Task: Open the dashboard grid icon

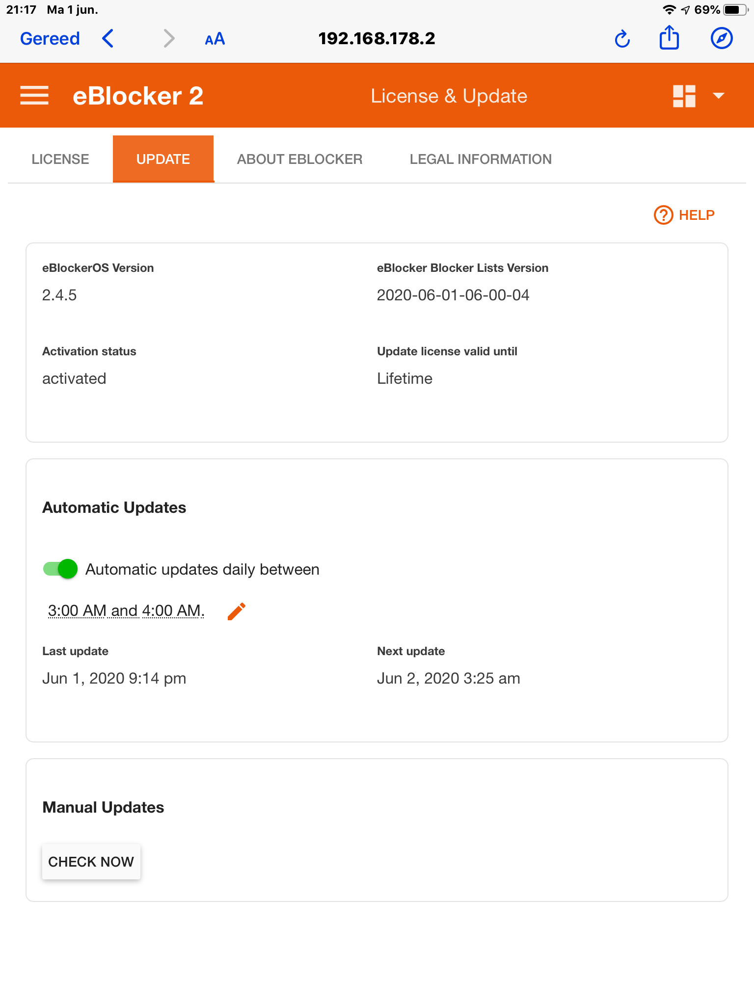Action: click(684, 96)
